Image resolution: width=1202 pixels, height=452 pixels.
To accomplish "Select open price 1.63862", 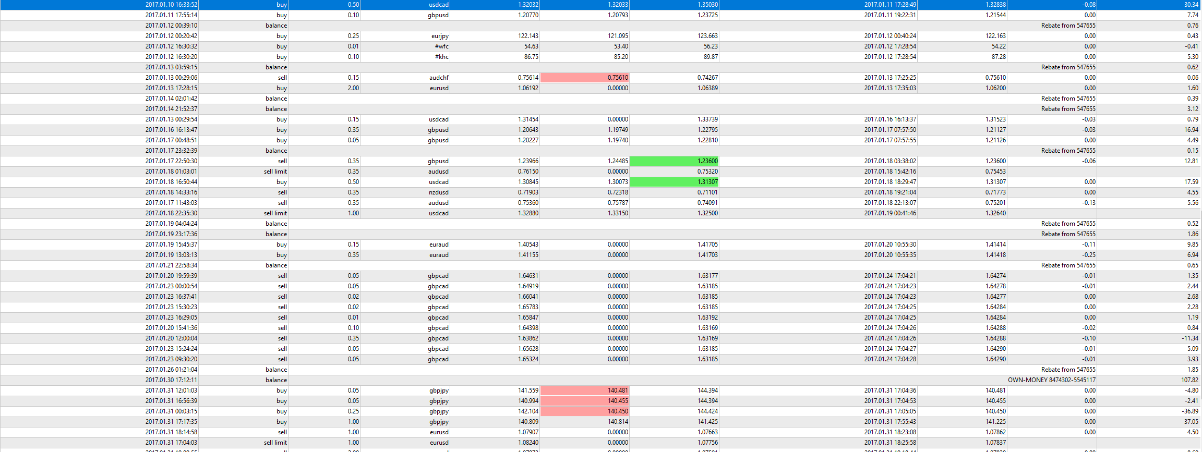I will tap(528, 338).
